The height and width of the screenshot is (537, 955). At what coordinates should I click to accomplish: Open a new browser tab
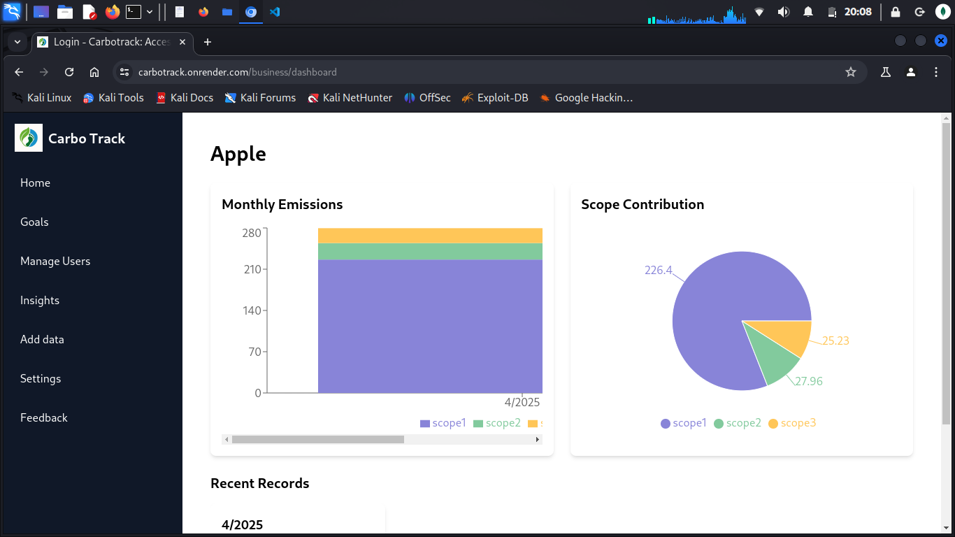pyautogui.click(x=207, y=42)
